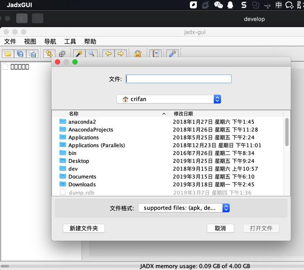Screen dimensions: 304x270
Task: Expand the crifan location dropdown
Action: pyautogui.click(x=169, y=99)
